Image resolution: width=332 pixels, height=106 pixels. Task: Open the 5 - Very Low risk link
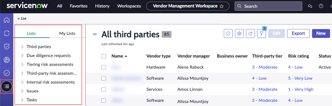pyautogui.click(x=300, y=78)
